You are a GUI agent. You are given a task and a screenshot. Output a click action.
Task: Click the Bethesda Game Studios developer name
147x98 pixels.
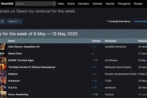click(118, 67)
